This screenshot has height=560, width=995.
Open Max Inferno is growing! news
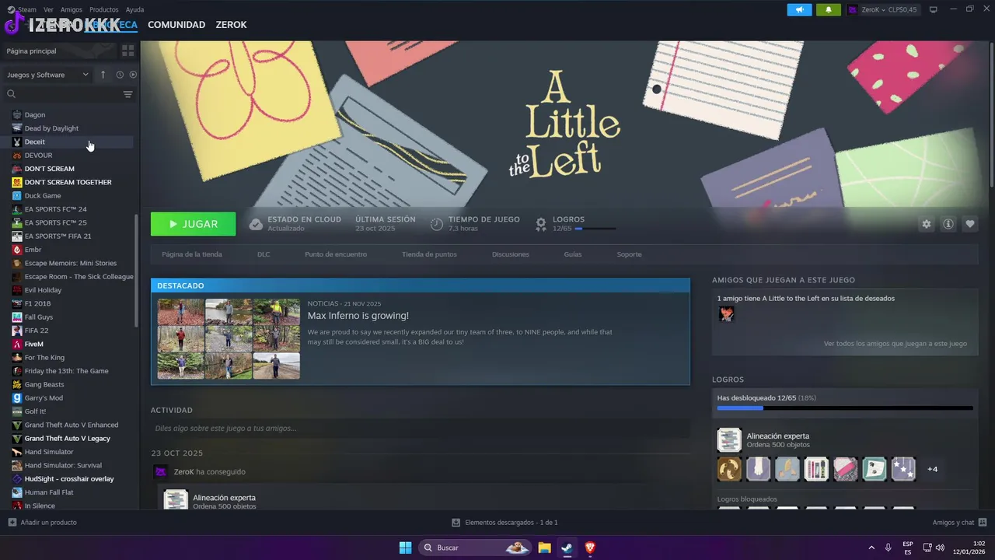(x=358, y=316)
